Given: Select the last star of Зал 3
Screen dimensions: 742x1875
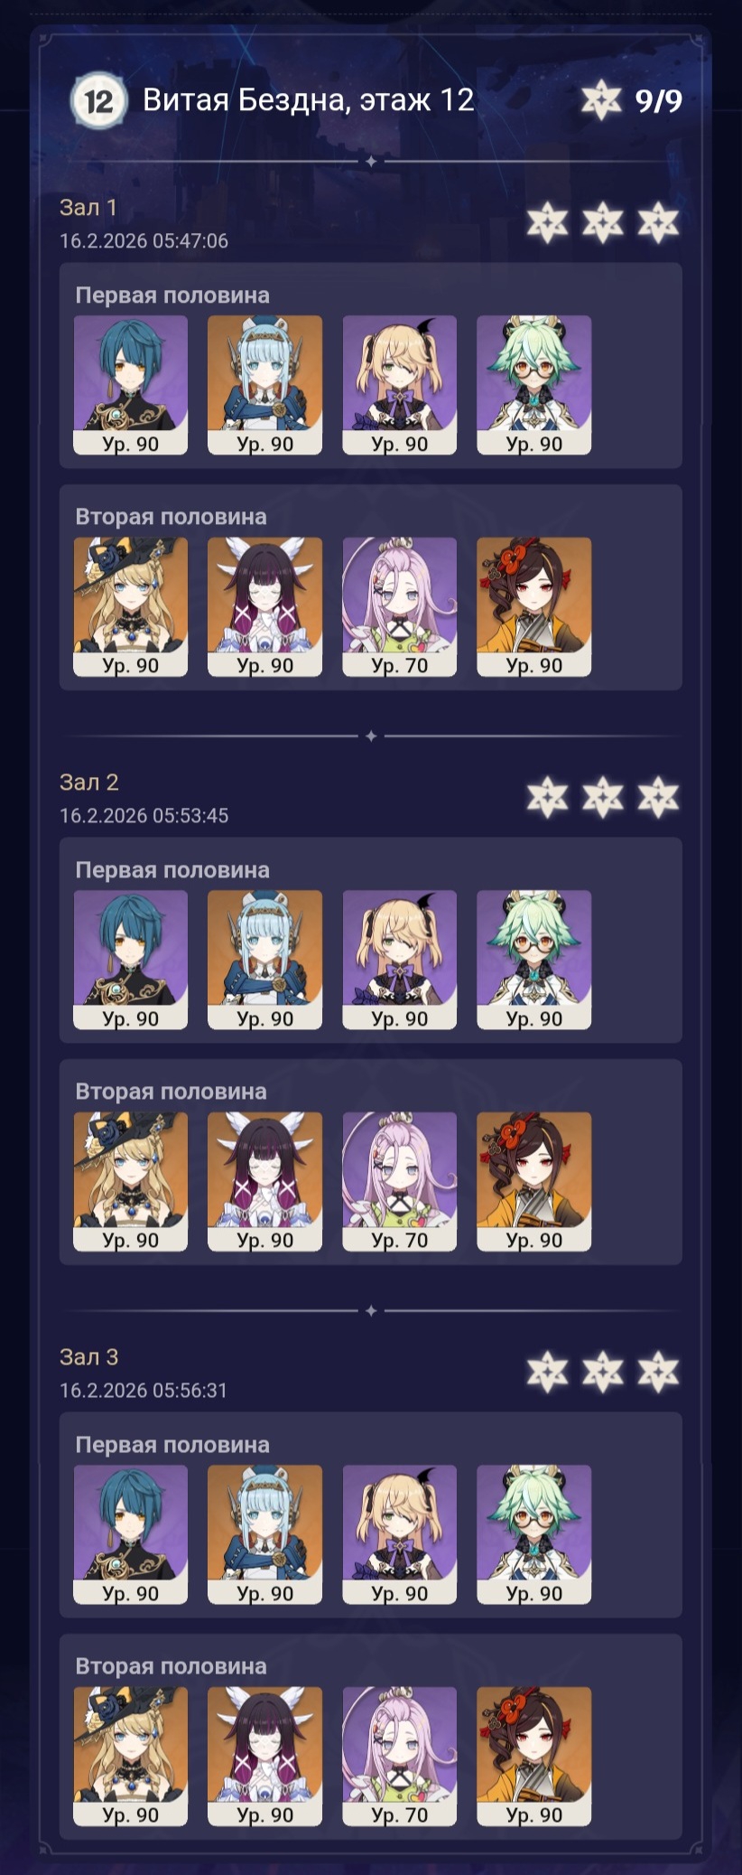Looking at the screenshot, I should [658, 1372].
